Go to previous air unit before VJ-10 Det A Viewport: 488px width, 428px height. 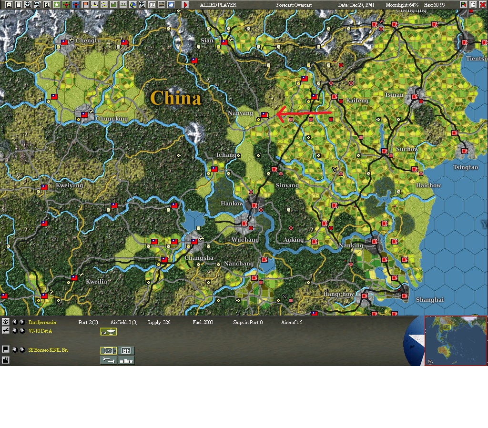point(15,331)
